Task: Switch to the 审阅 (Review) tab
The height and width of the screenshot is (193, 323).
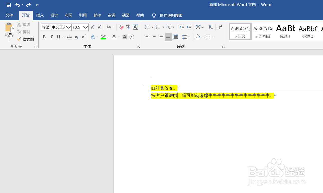Action: (112, 15)
